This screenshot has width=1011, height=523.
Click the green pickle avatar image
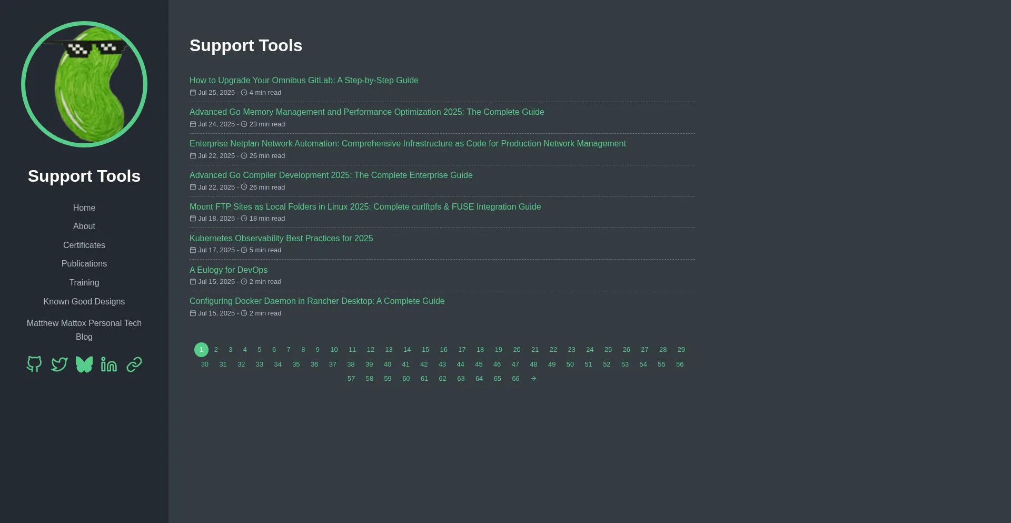[84, 84]
